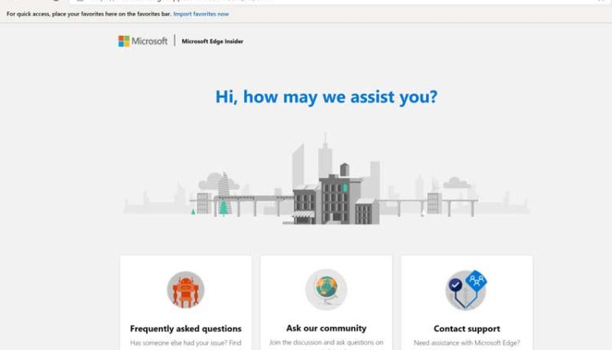Image resolution: width=612 pixels, height=350 pixels.
Task: Open Frequently asked questions card heading
Action: 186,329
